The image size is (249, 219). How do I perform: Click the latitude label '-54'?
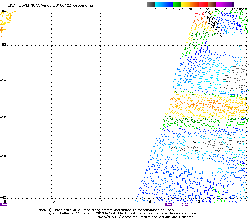click(3, 80)
